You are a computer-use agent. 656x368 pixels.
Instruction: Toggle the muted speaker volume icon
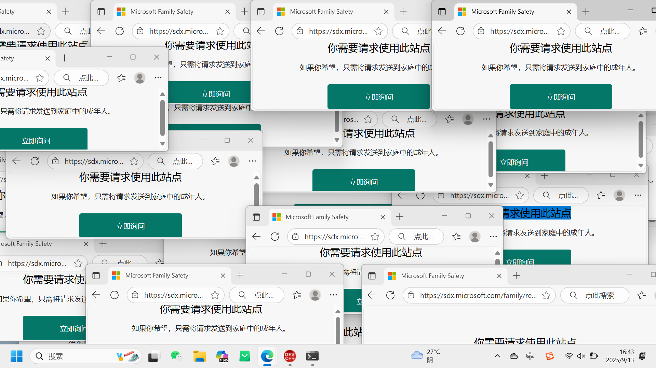pyautogui.click(x=581, y=356)
